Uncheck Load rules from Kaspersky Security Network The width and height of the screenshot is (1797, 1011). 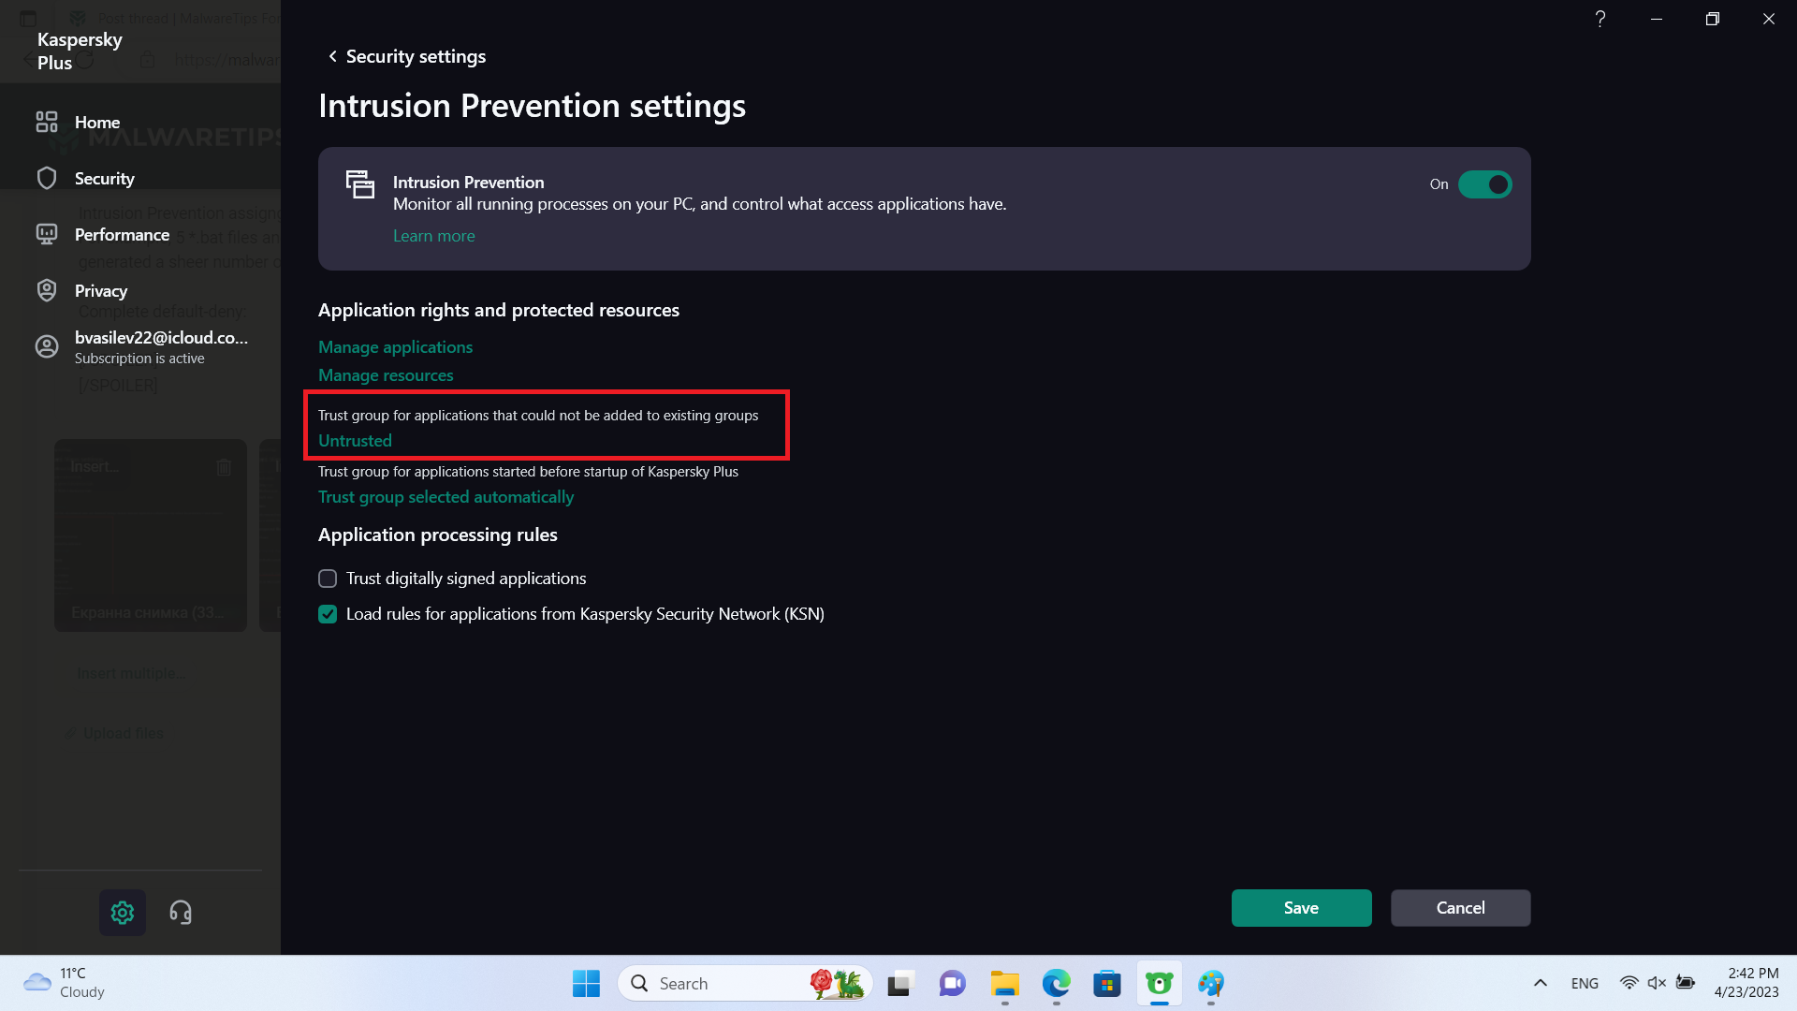coord(328,614)
